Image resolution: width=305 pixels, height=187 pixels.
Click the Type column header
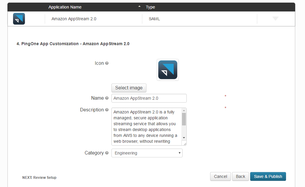pyautogui.click(x=150, y=7)
